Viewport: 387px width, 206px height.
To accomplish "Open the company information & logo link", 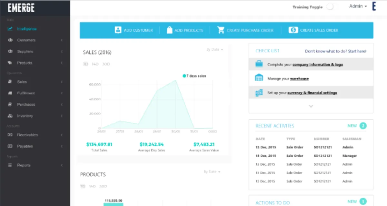I will (x=318, y=64).
